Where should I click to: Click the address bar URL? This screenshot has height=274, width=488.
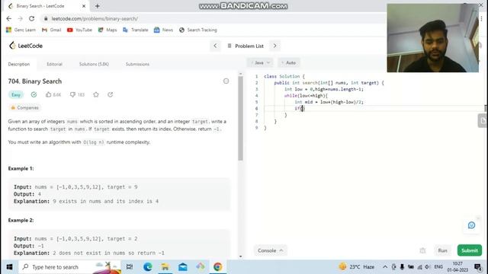(95, 18)
